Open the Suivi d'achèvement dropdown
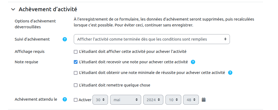278x110 pixels. click(152, 39)
